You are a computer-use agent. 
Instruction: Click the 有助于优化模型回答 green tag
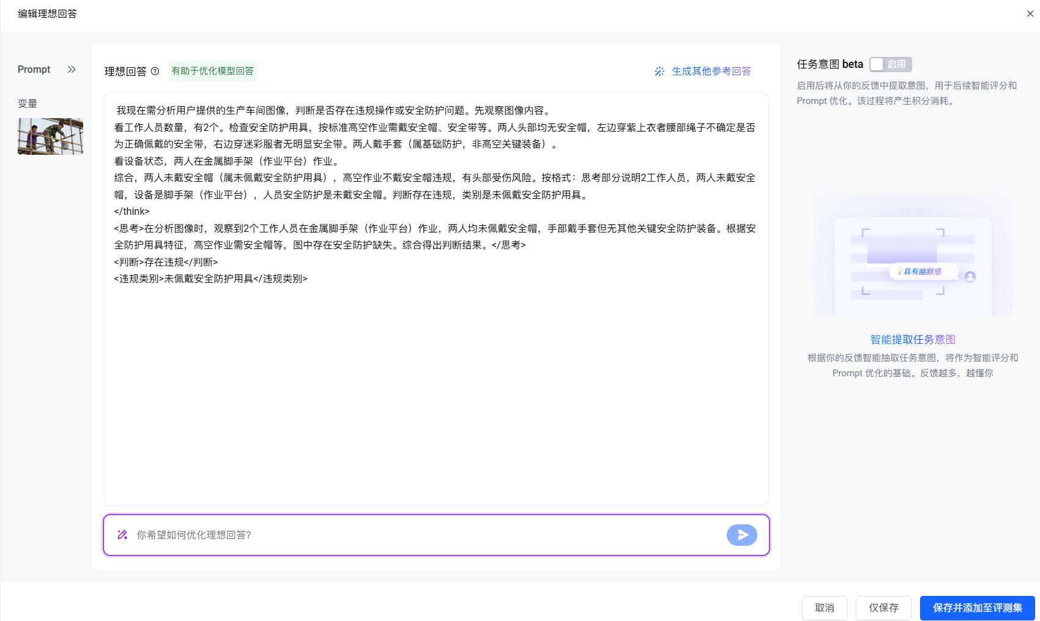coord(212,71)
